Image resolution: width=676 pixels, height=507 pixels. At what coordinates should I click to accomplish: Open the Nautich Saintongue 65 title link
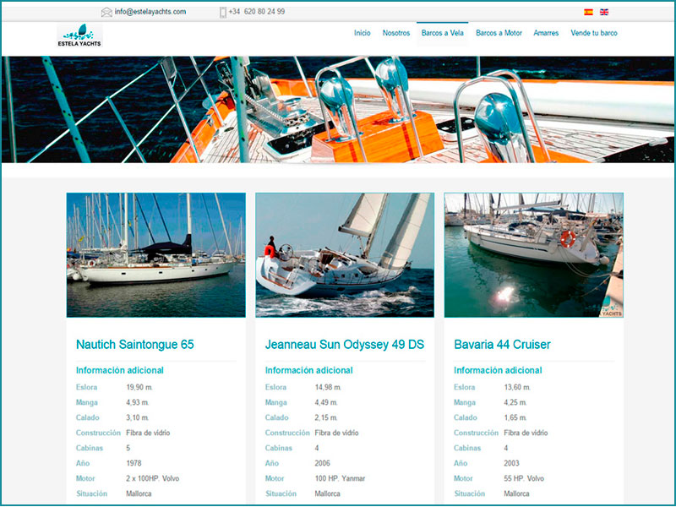(135, 345)
